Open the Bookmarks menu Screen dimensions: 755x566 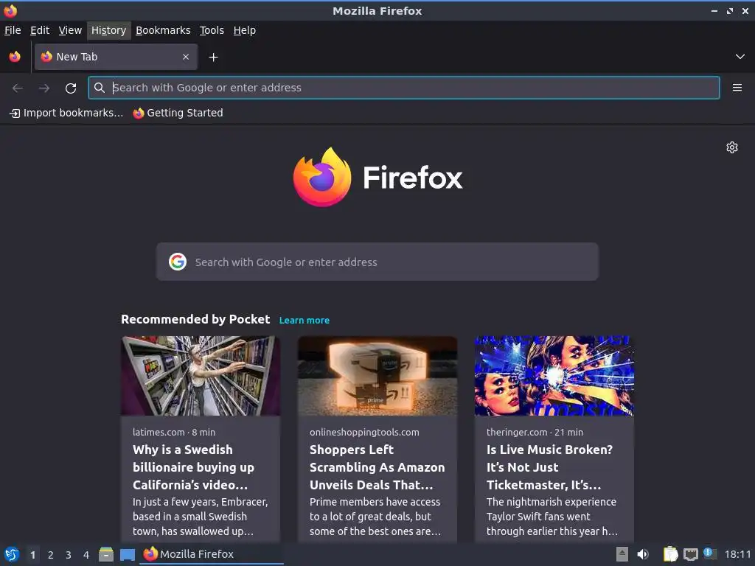pos(163,30)
